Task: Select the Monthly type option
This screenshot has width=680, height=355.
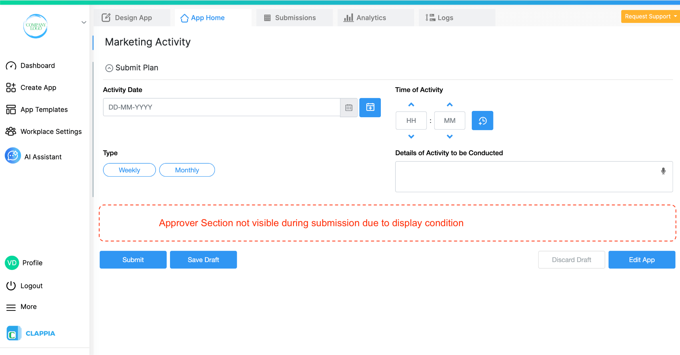Action: pos(187,170)
